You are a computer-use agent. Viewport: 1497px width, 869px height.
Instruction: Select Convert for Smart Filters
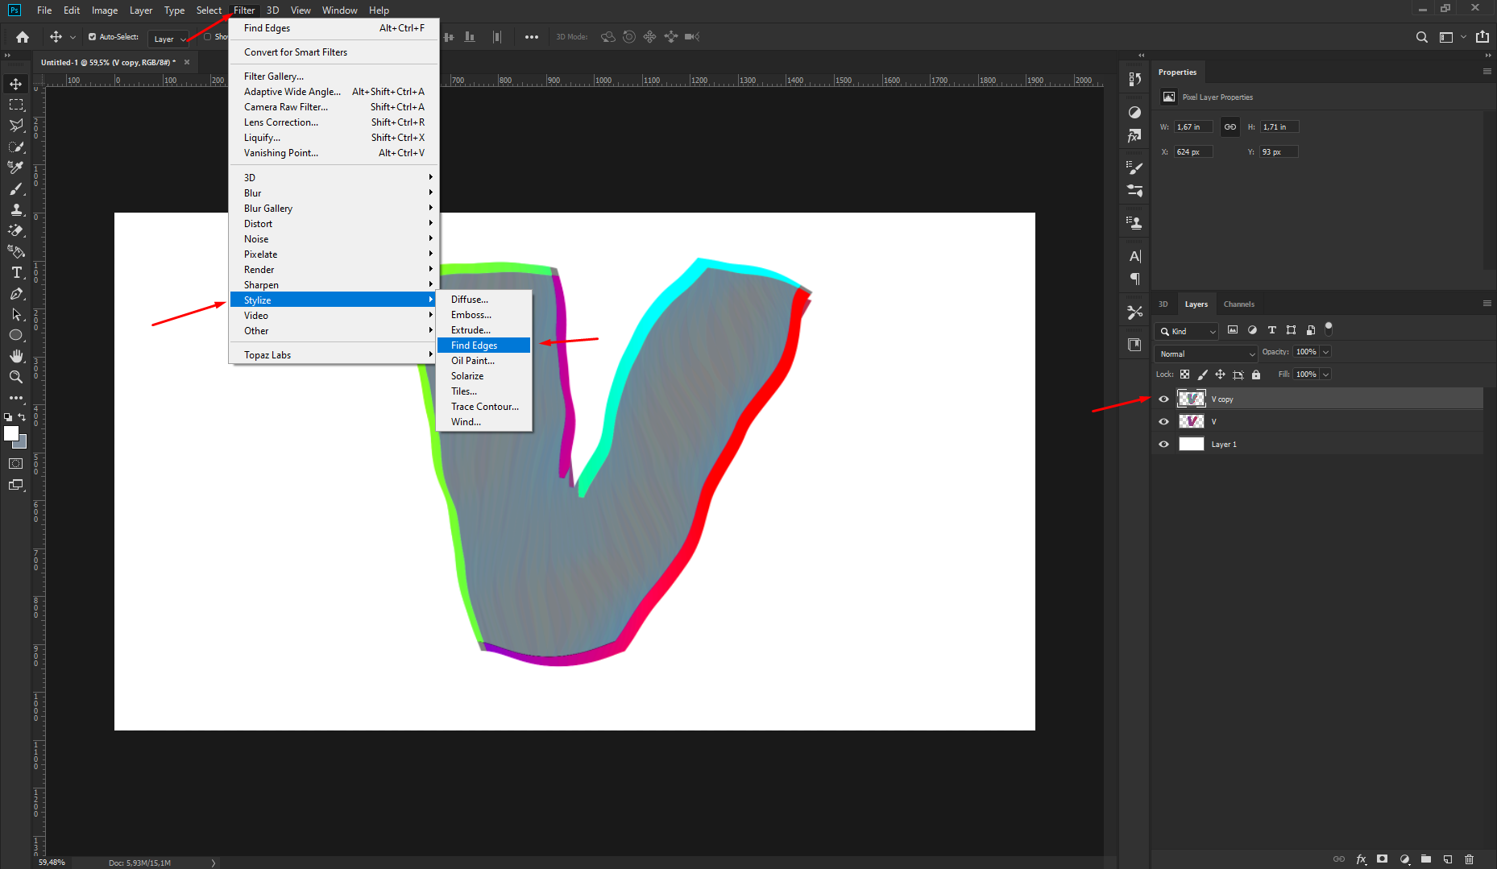334,52
